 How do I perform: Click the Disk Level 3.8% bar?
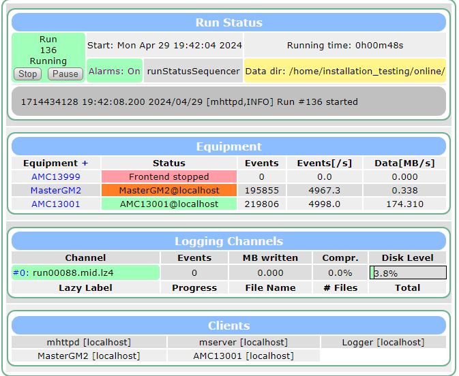[408, 272]
